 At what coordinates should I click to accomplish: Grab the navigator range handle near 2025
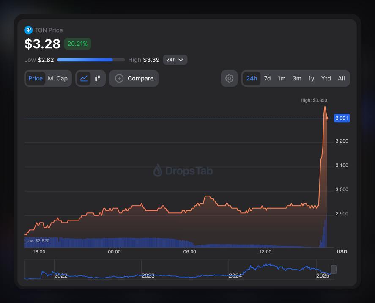pos(334,269)
